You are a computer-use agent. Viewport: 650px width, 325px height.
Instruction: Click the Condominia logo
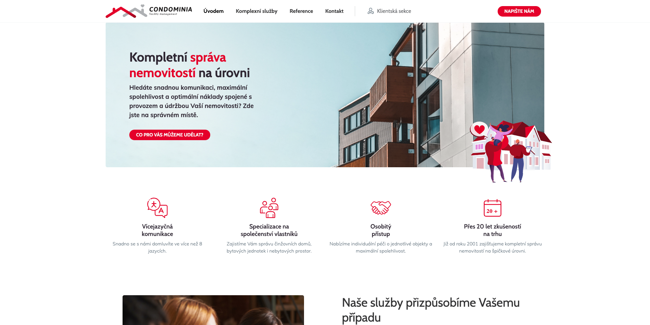tap(149, 11)
